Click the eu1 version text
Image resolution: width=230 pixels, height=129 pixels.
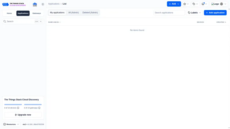pyautogui.click(x=33, y=124)
